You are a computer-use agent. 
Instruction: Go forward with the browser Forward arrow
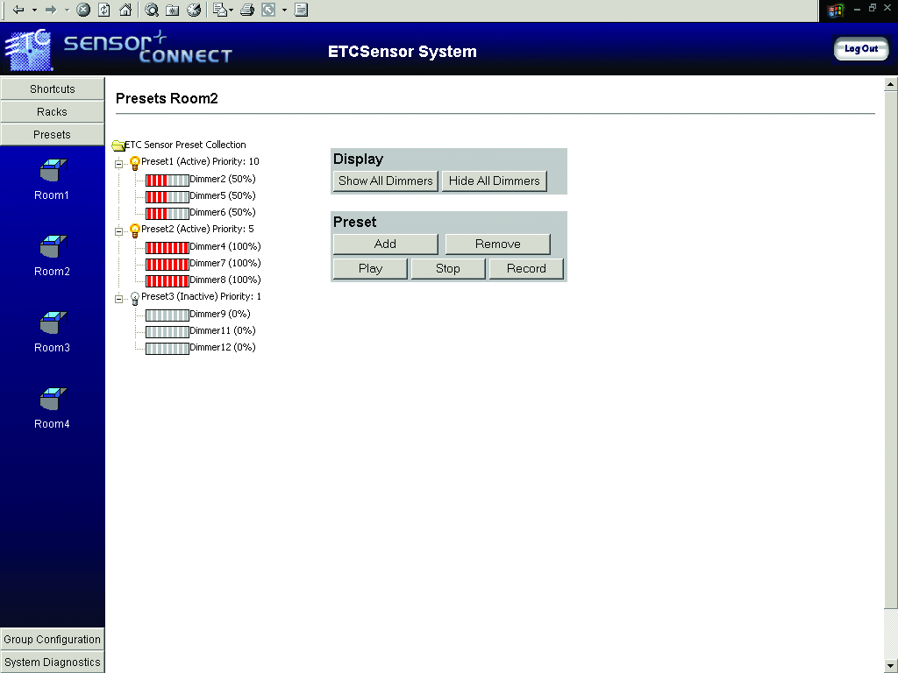51,10
